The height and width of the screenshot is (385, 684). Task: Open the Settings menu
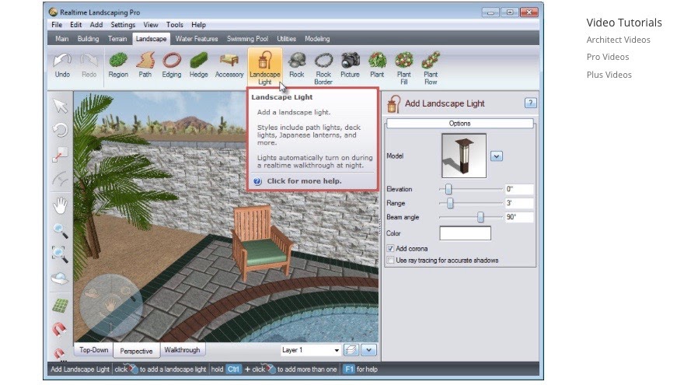click(123, 25)
